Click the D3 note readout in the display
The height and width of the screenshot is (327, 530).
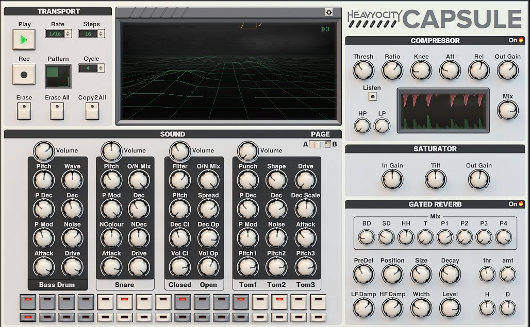[x=325, y=29]
